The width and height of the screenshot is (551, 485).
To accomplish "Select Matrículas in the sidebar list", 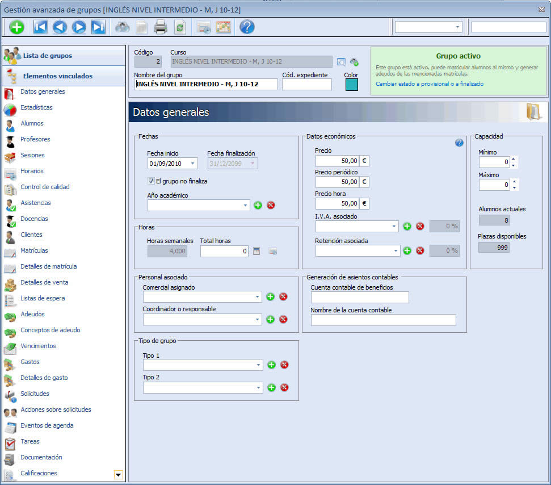I will [34, 250].
